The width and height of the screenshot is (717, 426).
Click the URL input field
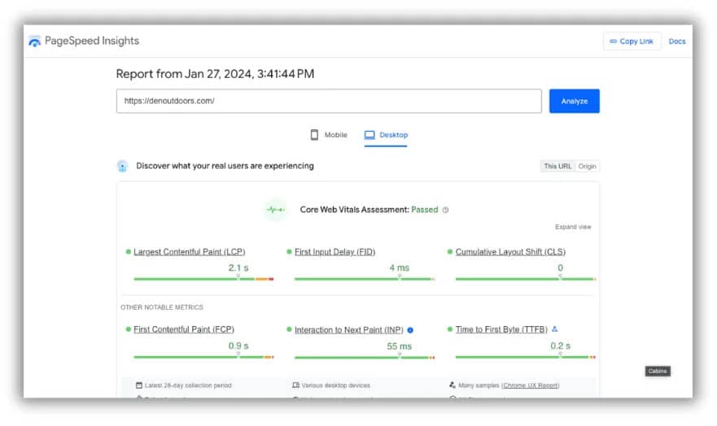329,101
